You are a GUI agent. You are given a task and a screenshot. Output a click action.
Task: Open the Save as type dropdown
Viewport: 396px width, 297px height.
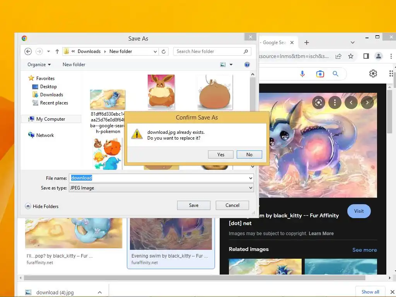pyautogui.click(x=161, y=188)
